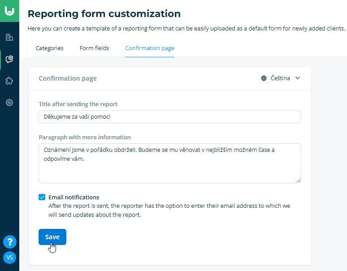Select the chat-gear reporting form sidebar icon
Viewport: 347px width, 271px height.
pos(9,59)
